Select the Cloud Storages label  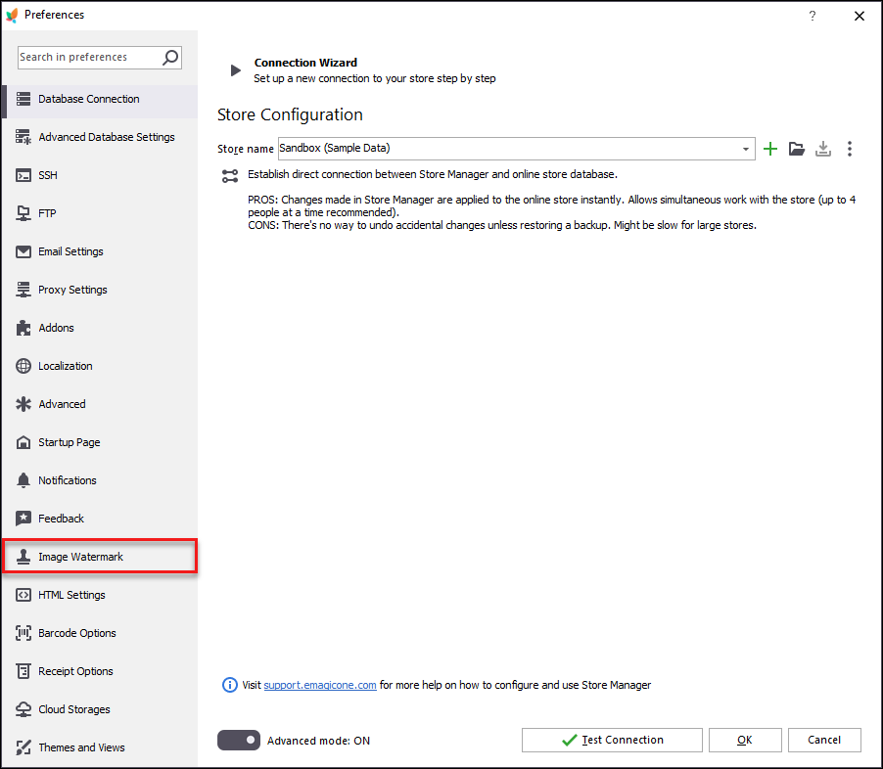click(x=74, y=709)
